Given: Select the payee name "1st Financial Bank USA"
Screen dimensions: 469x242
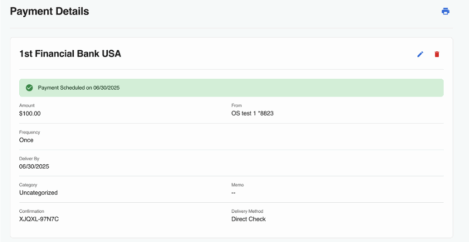Looking at the screenshot, I should point(70,54).
